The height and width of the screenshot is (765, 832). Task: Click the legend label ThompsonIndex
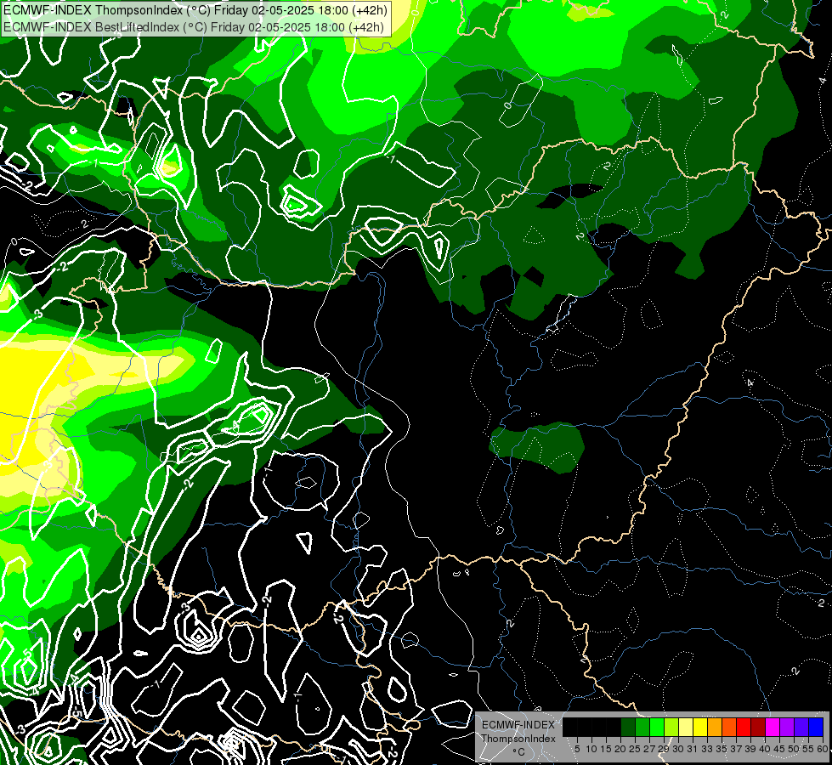(x=518, y=739)
